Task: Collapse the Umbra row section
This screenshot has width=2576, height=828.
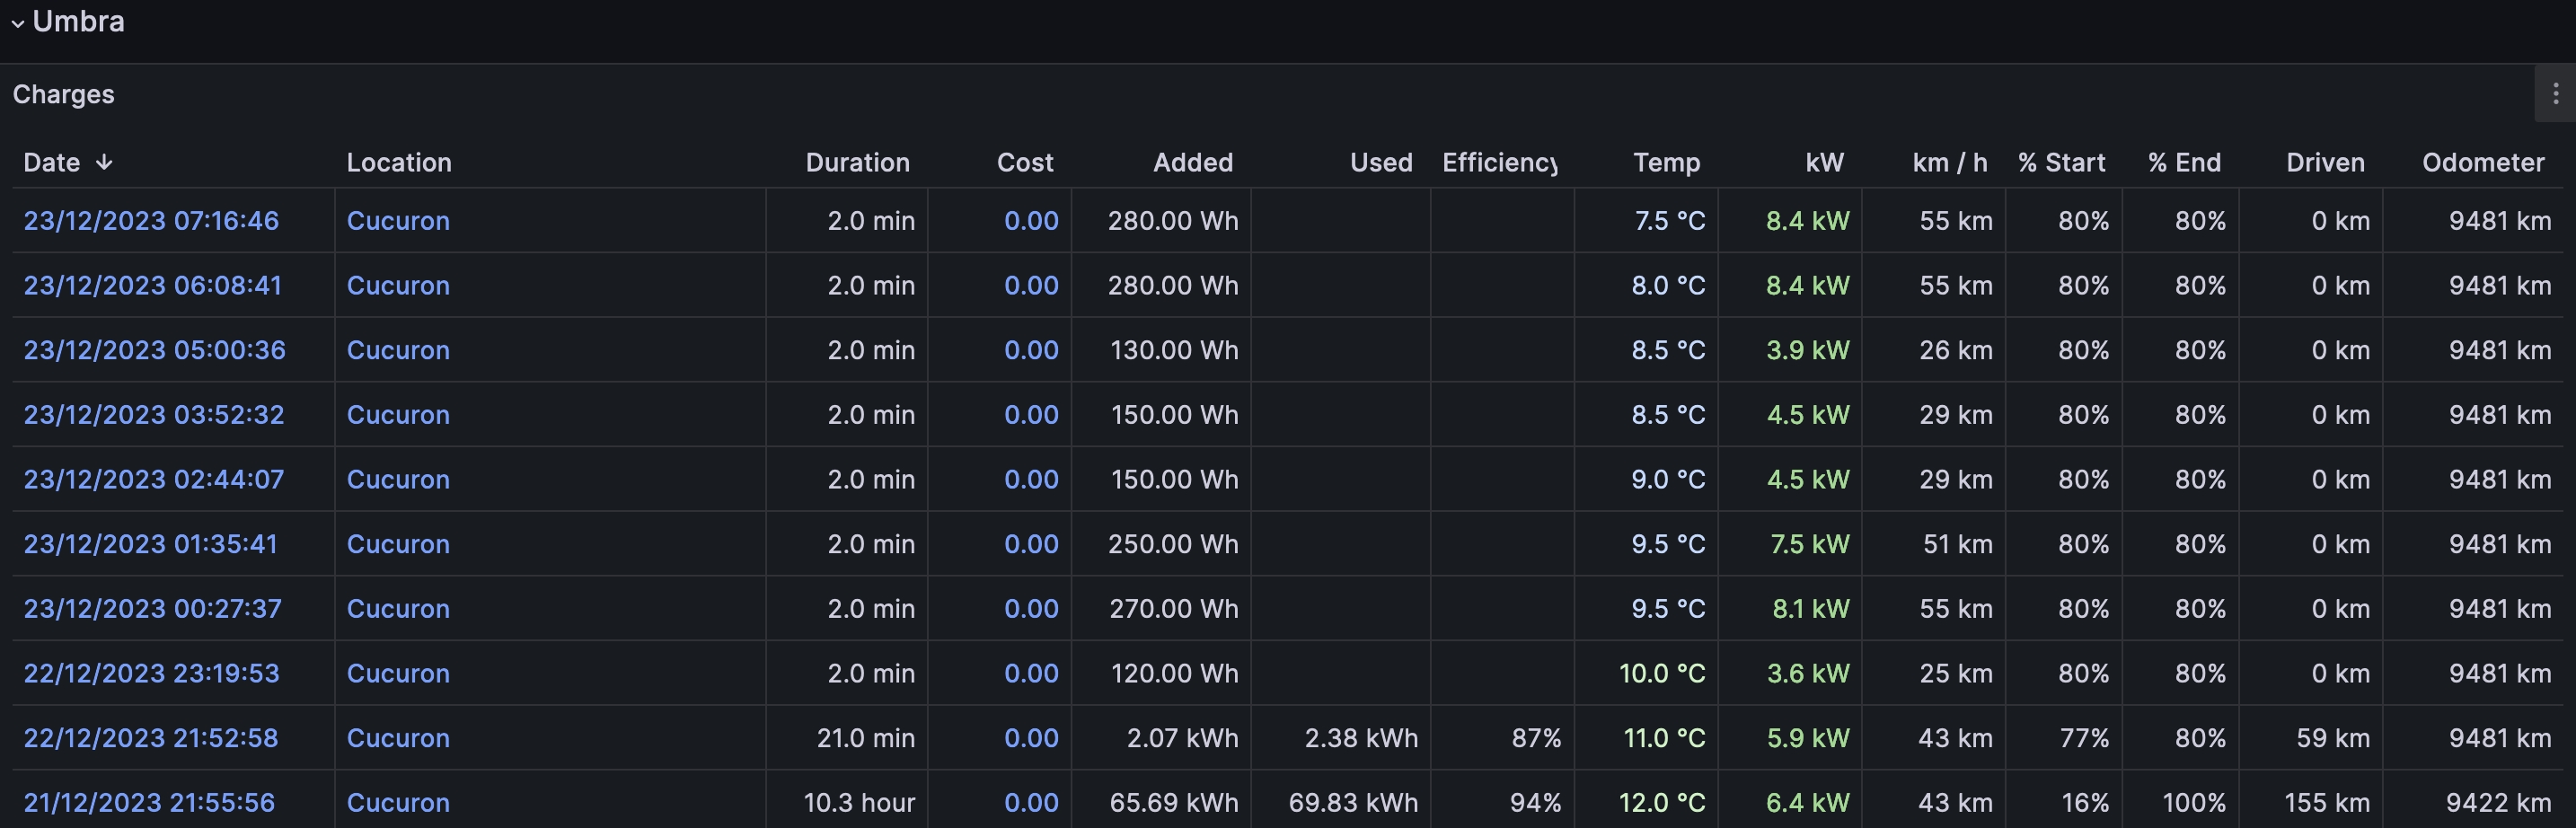Action: (x=18, y=22)
